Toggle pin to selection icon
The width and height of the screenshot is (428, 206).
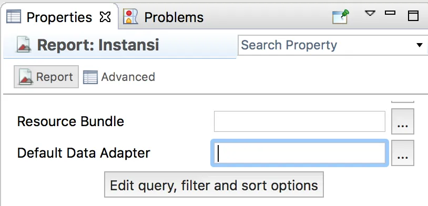(341, 17)
